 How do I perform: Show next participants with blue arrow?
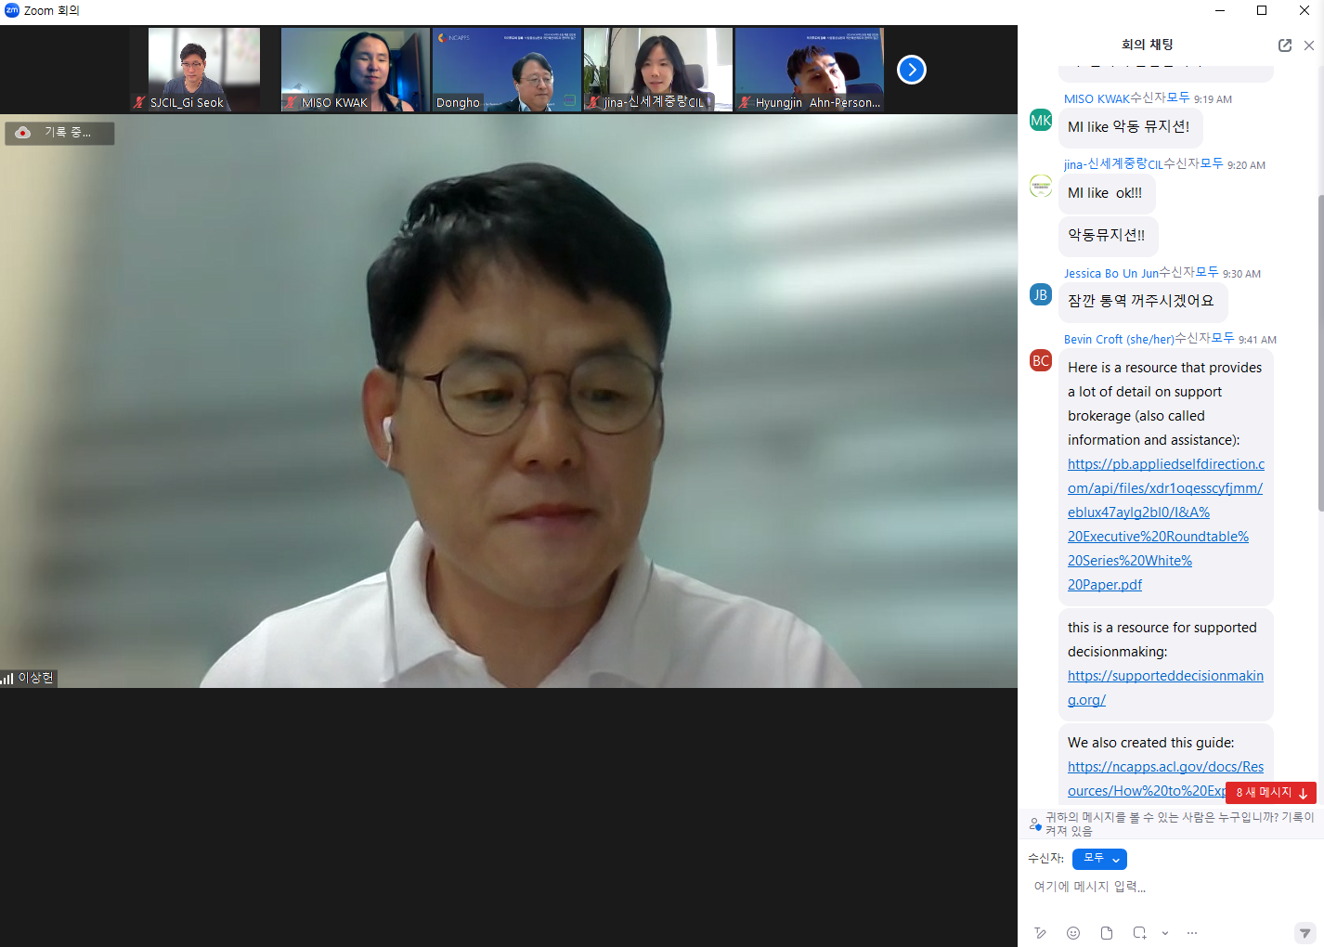pos(912,70)
